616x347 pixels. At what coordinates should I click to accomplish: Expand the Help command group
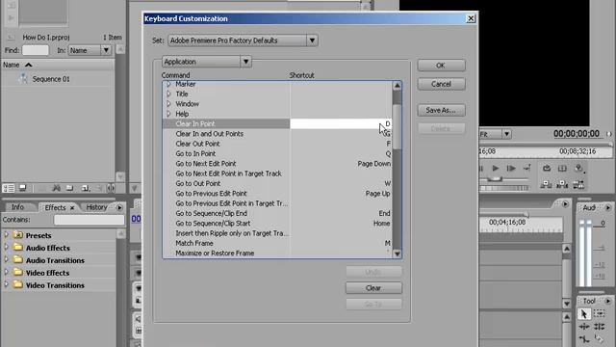tap(169, 114)
